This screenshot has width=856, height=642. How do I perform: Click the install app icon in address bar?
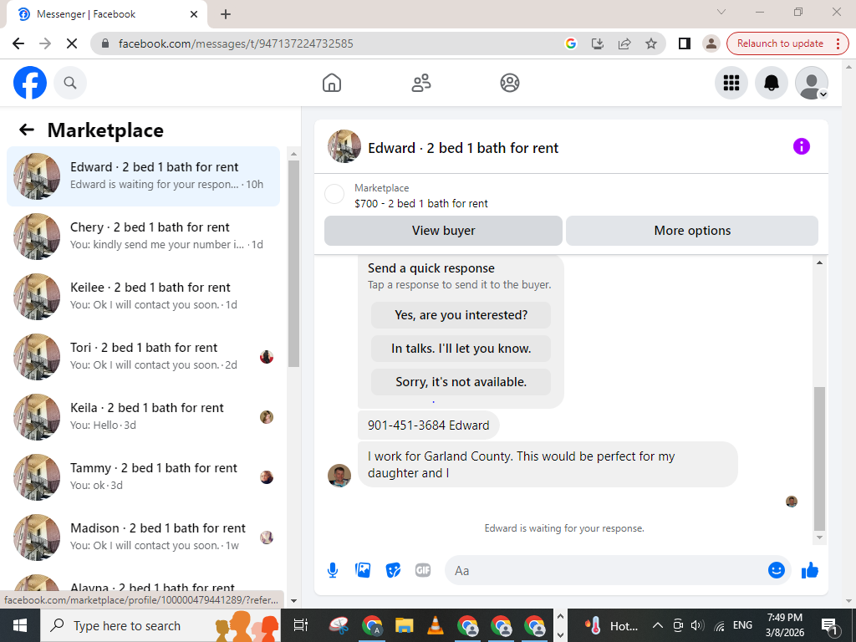pyautogui.click(x=597, y=43)
